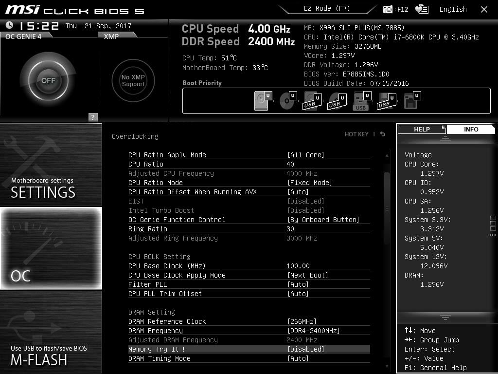Click the MSI Click BIOS 5 logo

(75, 10)
